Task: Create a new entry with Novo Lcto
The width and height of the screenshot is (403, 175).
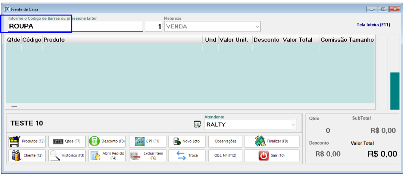Action: click(187, 141)
